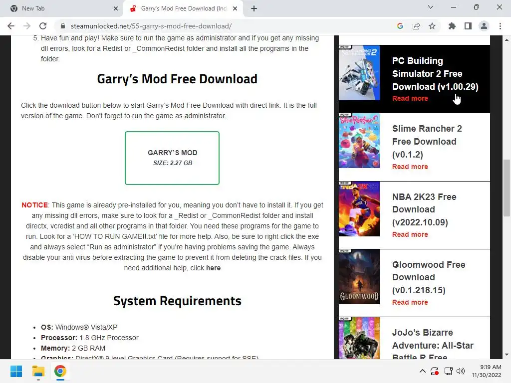Click the GARRY'S MOD download button
This screenshot has height=383, width=511.
[x=172, y=158]
